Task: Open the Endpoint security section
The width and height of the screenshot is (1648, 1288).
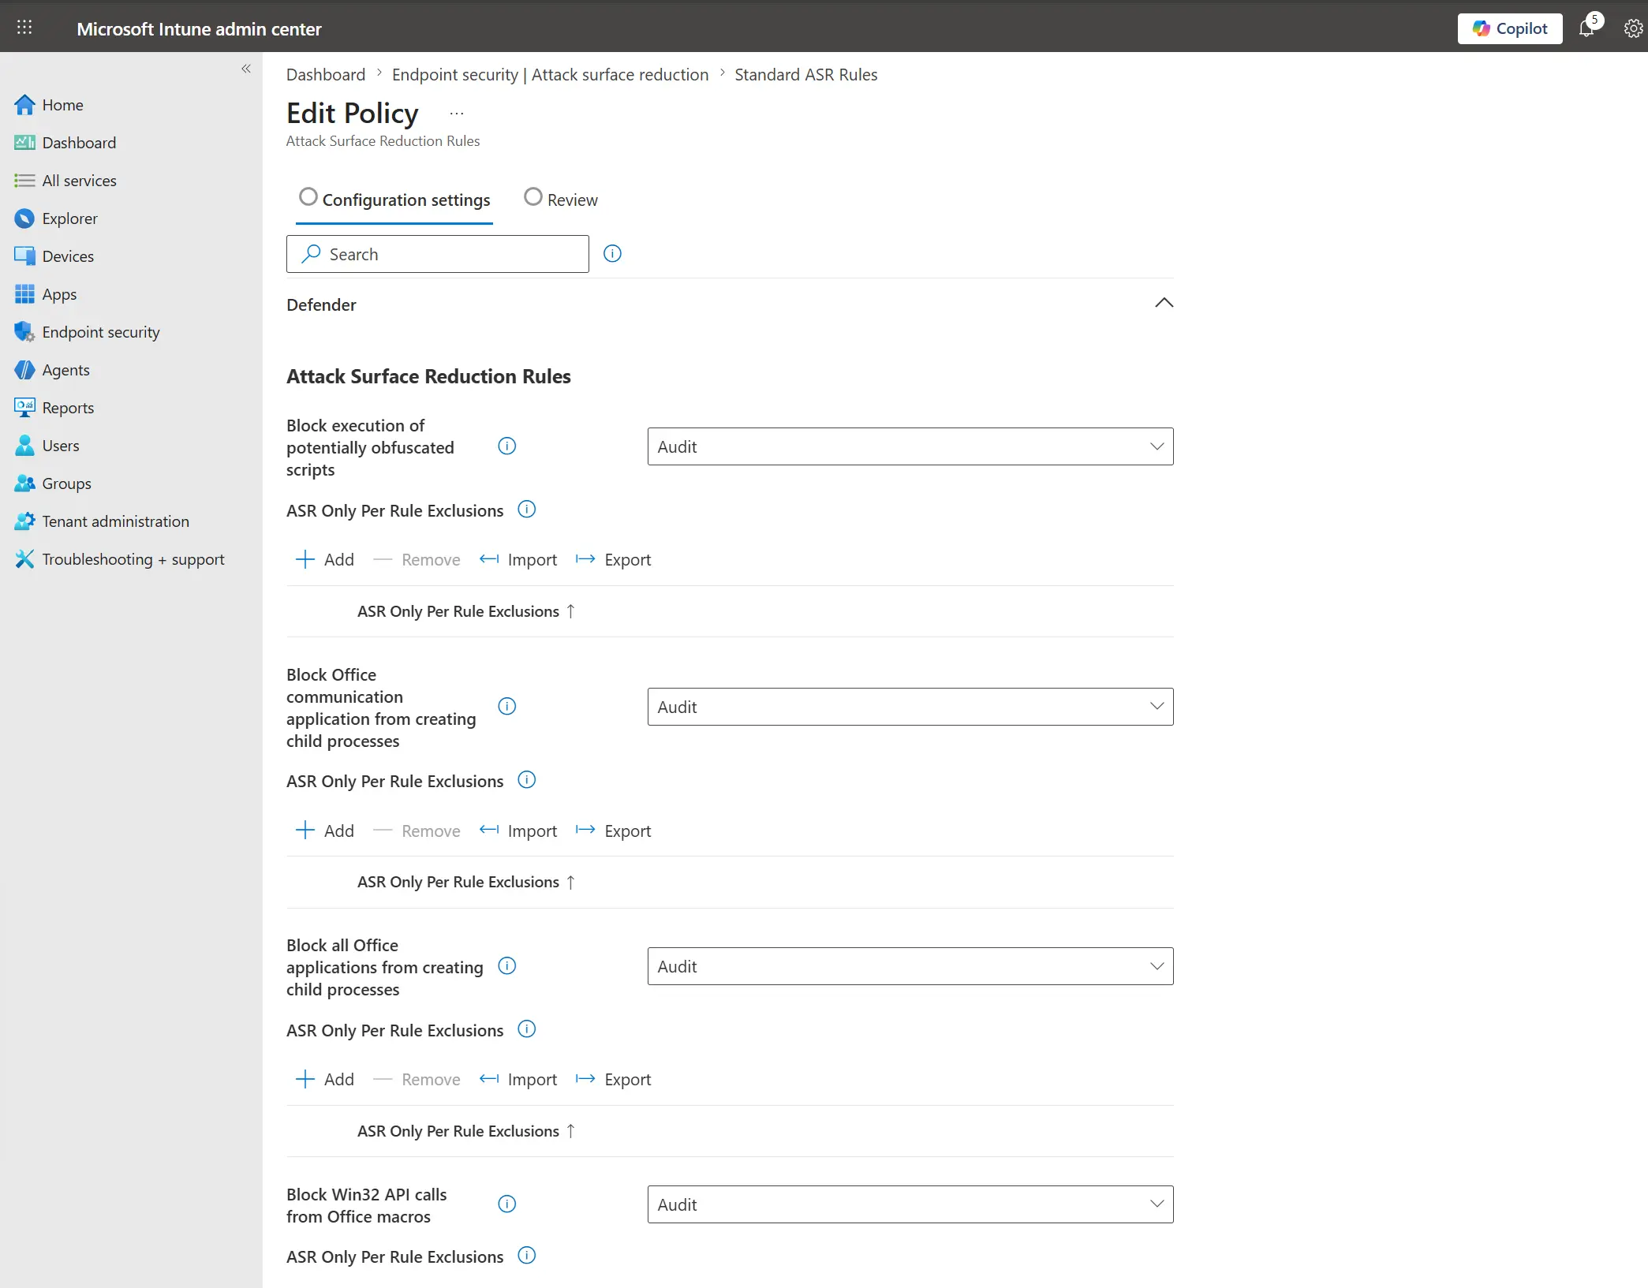Action: (101, 331)
